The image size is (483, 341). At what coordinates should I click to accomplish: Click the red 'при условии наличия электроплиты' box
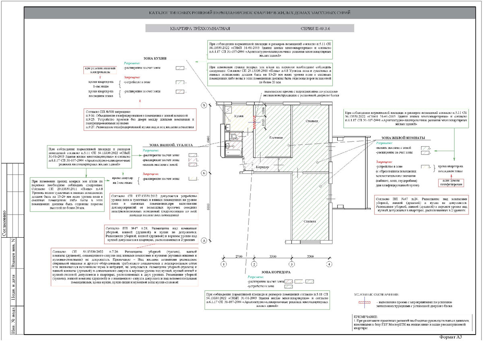[99, 70]
